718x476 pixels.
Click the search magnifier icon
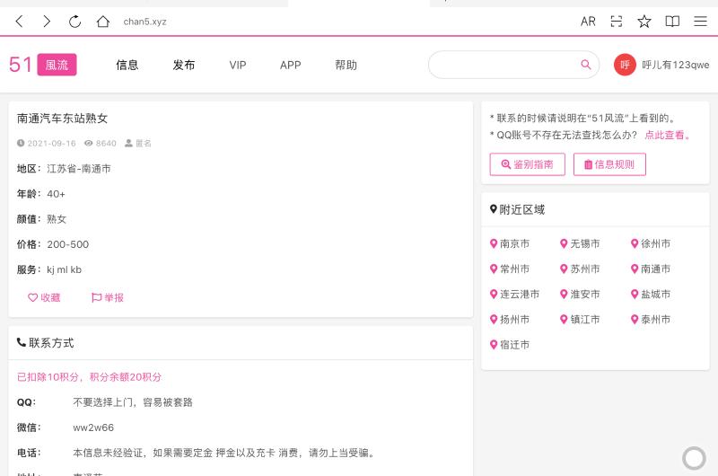tap(586, 65)
